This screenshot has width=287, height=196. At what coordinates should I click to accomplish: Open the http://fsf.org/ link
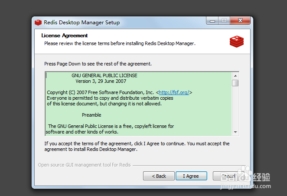[174, 92]
